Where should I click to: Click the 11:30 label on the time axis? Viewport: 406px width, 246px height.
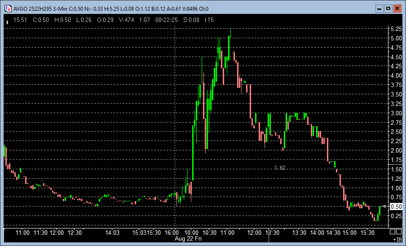41,233
